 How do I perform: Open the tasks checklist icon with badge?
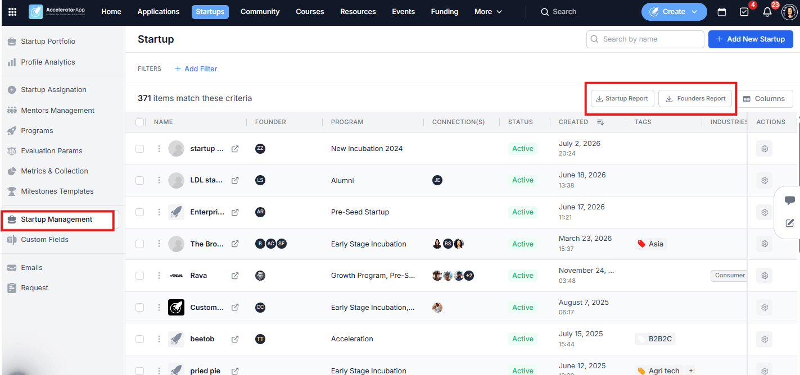744,12
